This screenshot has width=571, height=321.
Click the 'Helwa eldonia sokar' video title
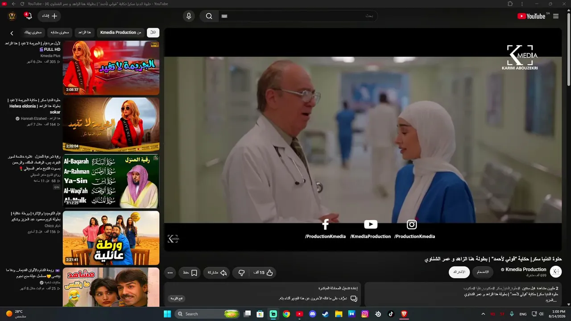pyautogui.click(x=34, y=106)
